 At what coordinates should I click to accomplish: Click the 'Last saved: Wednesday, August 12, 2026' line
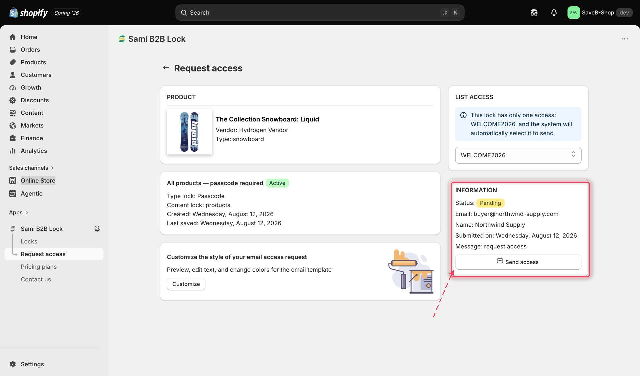pyautogui.click(x=224, y=223)
